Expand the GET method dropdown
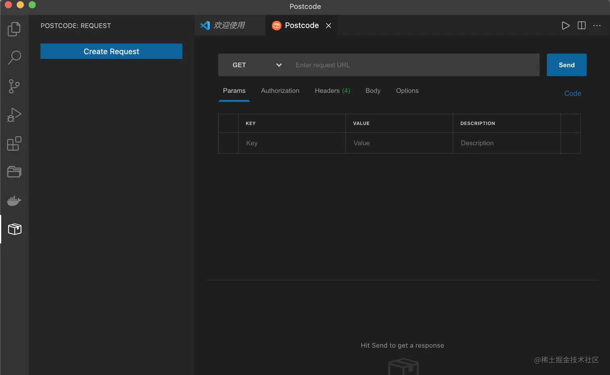 pyautogui.click(x=257, y=65)
